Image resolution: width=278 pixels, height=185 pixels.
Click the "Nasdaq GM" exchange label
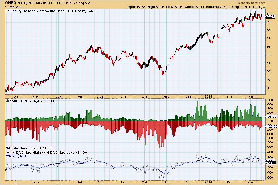pyautogui.click(x=82, y=3)
